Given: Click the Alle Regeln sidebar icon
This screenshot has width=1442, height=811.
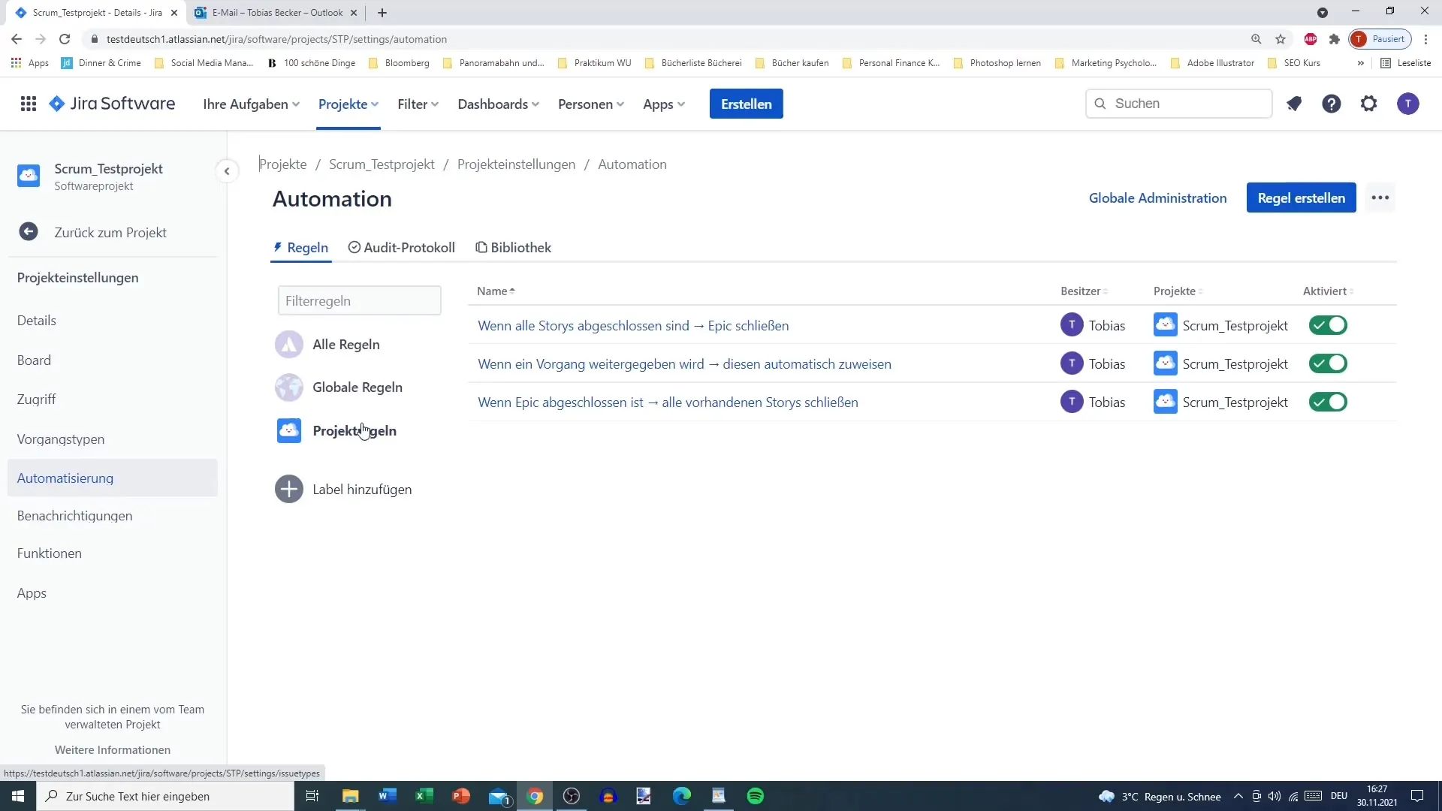Looking at the screenshot, I should [x=289, y=345].
